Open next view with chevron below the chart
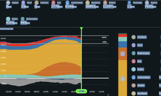This screenshot has width=161, height=96. (x=108, y=95)
